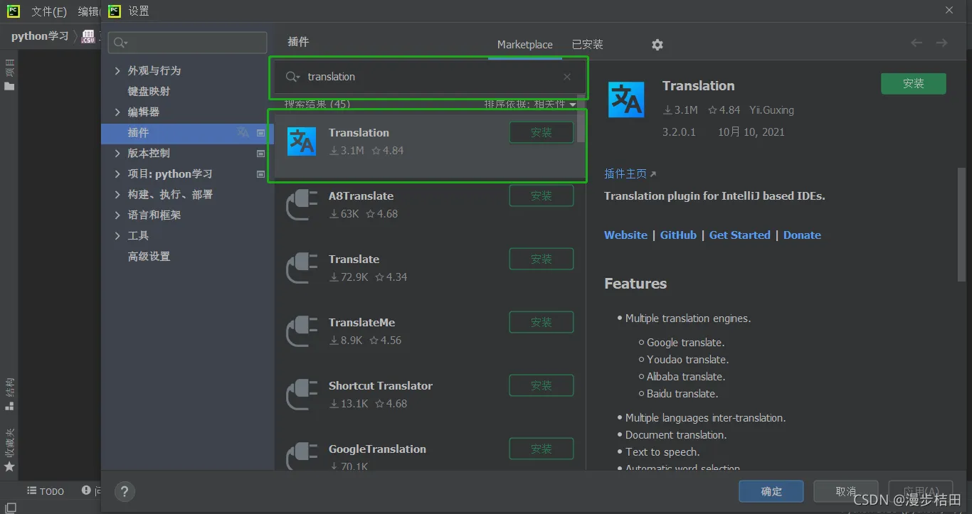Image resolution: width=972 pixels, height=514 pixels.
Task: Open the plugin settings gear menu
Action: pos(657,45)
